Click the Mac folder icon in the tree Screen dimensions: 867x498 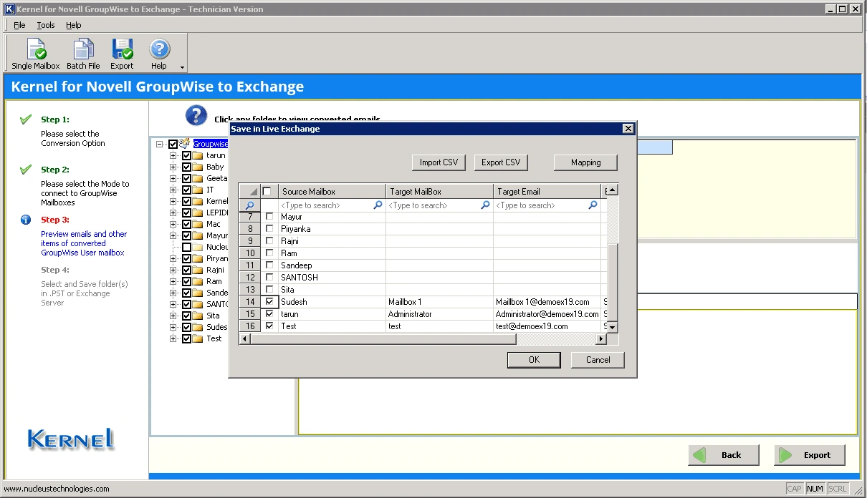tap(198, 224)
